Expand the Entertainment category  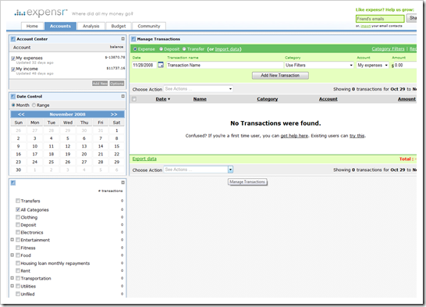(12, 240)
